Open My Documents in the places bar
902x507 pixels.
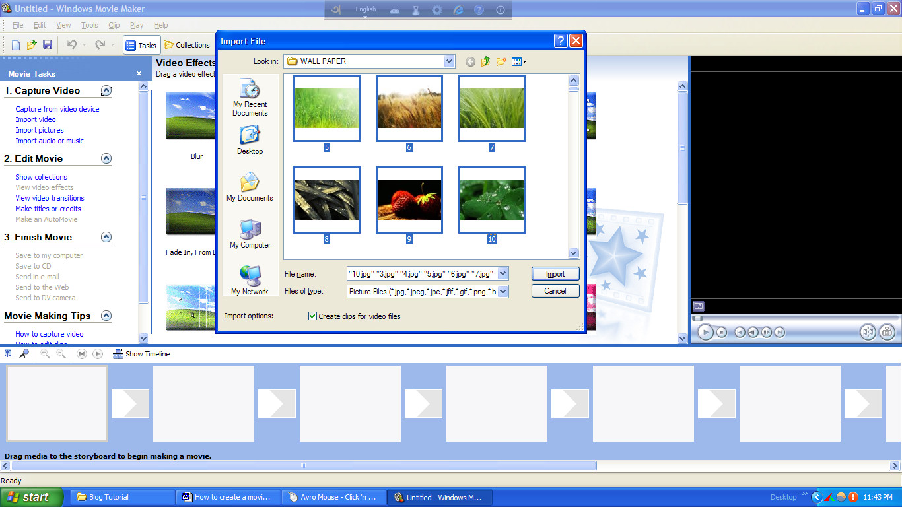tap(250, 187)
